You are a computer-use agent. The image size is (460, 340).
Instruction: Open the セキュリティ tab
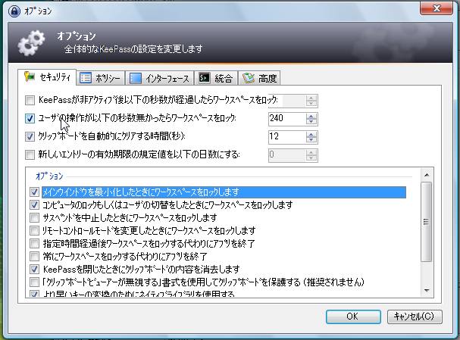[x=47, y=77]
